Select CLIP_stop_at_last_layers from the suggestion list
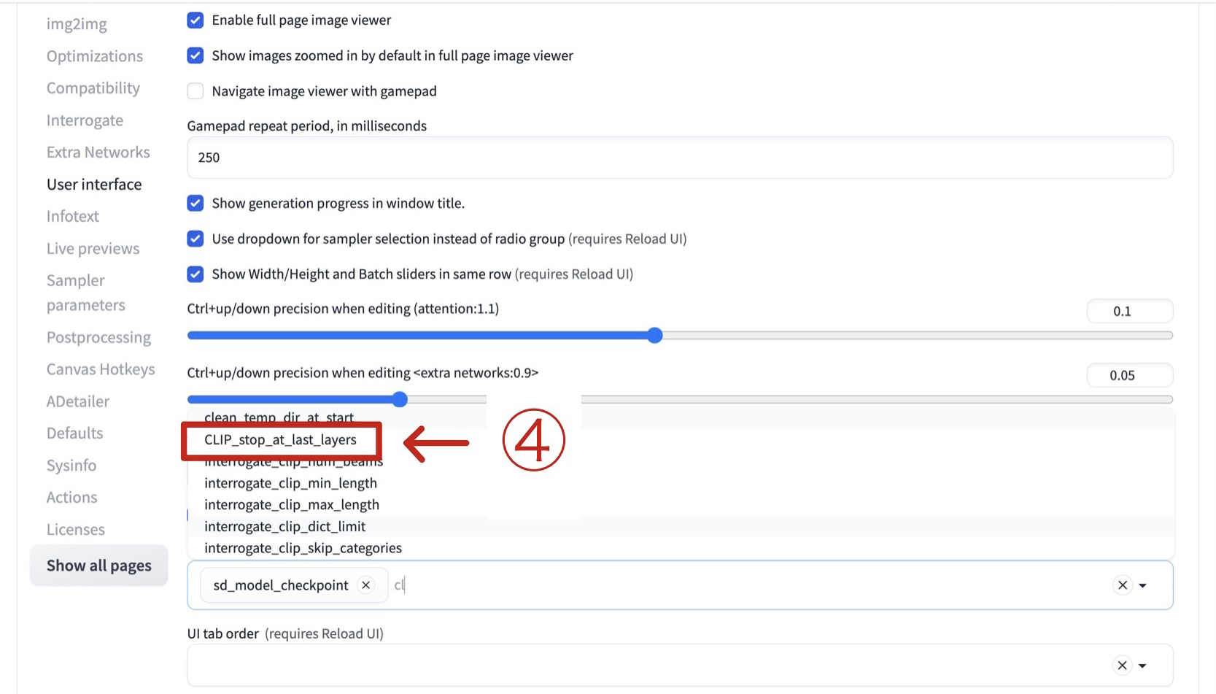Image resolution: width=1216 pixels, height=694 pixels. coord(280,440)
